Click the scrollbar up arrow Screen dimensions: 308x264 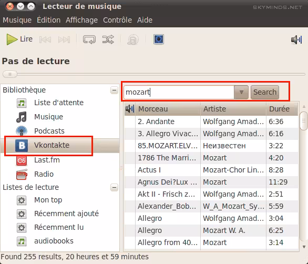(304, 107)
